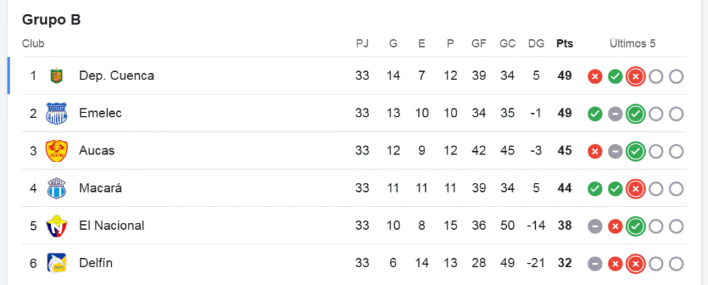Click the El Nacional club crest
Screen dimensions: 708x285
tap(57, 226)
